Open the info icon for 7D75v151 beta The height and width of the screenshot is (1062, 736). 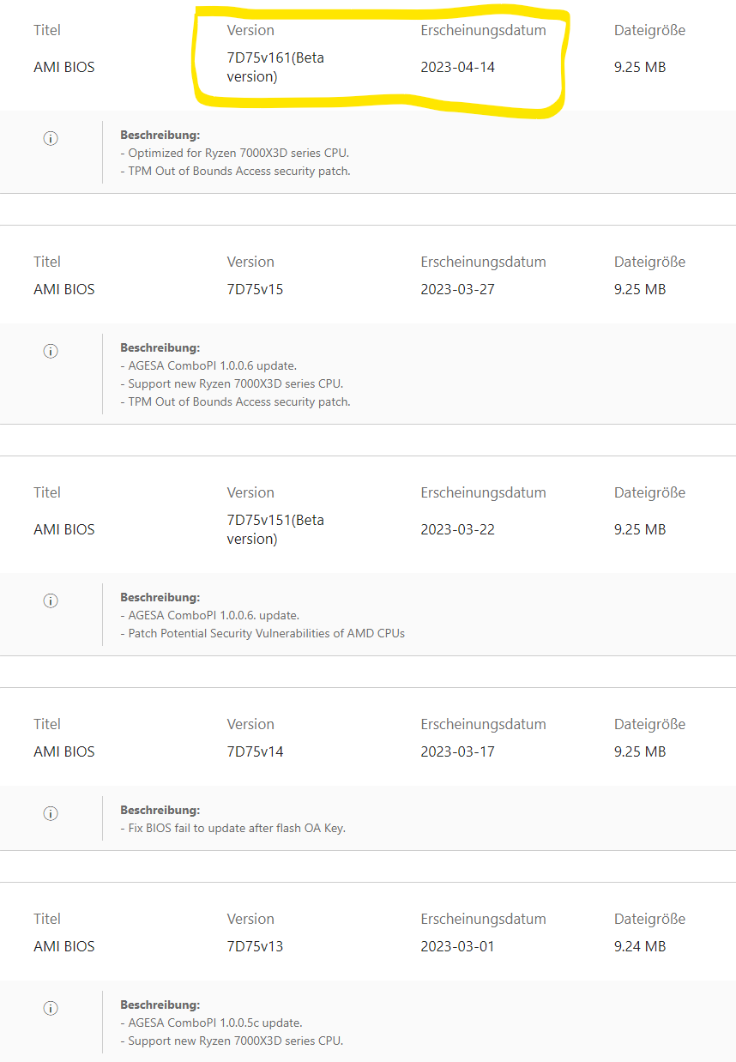click(x=51, y=600)
